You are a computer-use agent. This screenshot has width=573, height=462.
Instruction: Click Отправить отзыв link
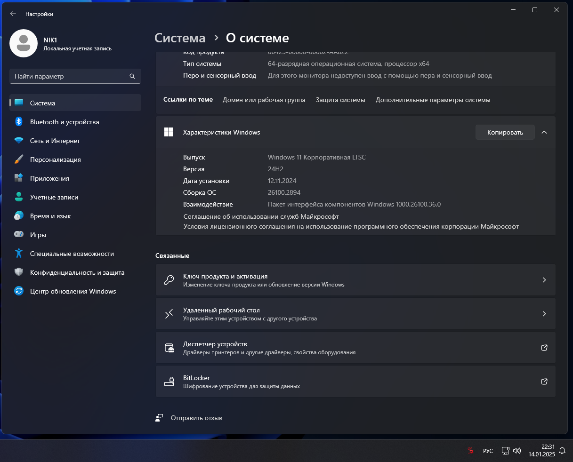[196, 418]
